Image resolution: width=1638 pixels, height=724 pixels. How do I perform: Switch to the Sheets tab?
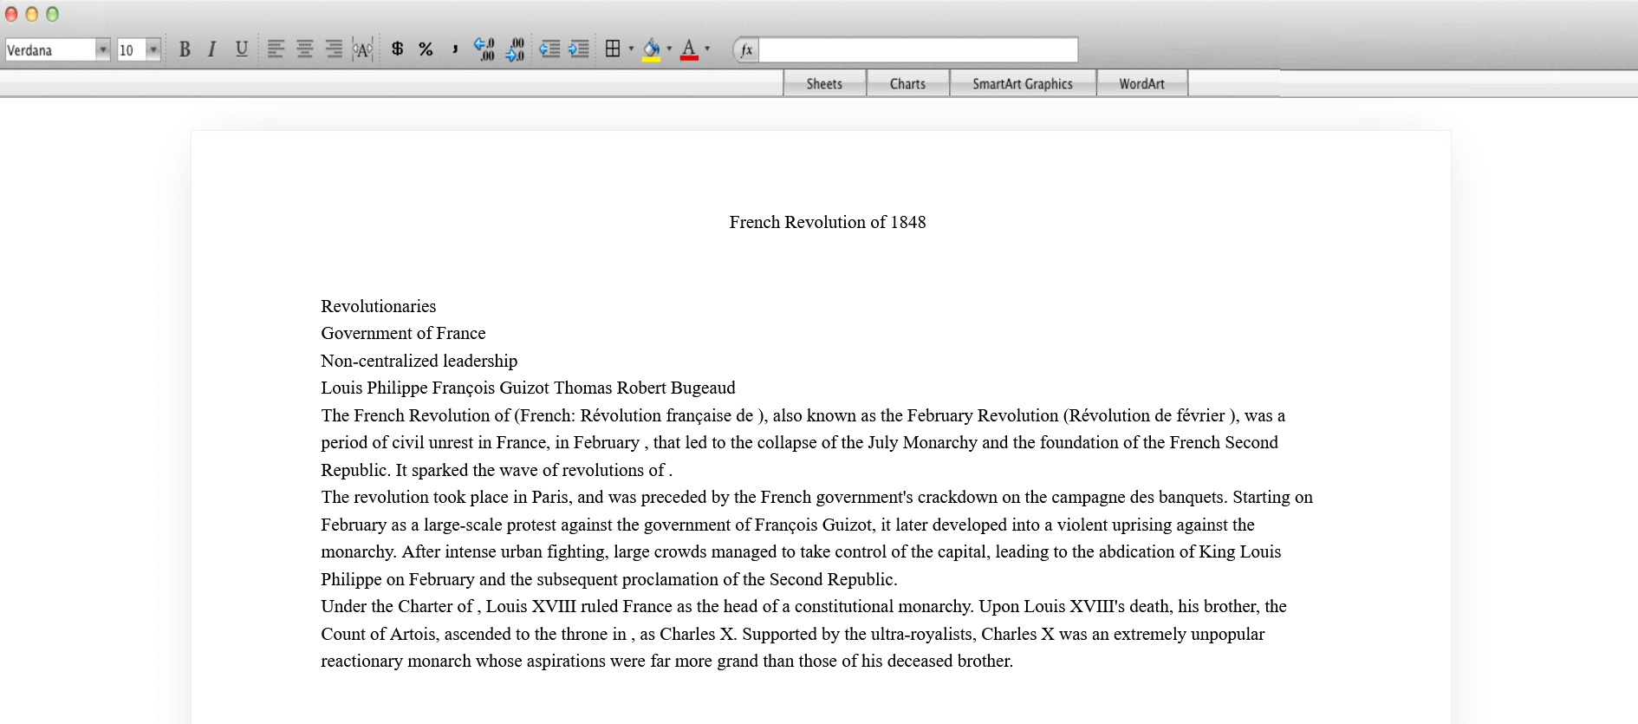click(x=824, y=84)
